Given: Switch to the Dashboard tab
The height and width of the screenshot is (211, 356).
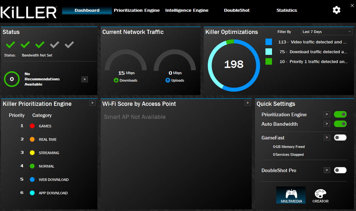Looking at the screenshot, I should (87, 10).
